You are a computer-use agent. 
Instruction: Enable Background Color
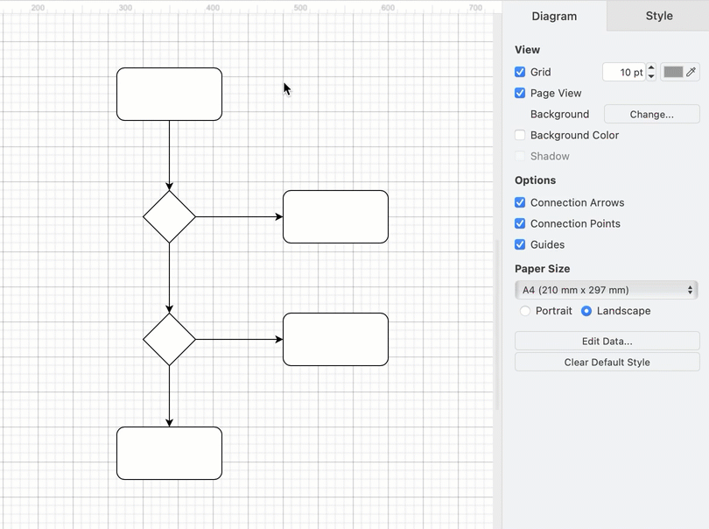(520, 135)
